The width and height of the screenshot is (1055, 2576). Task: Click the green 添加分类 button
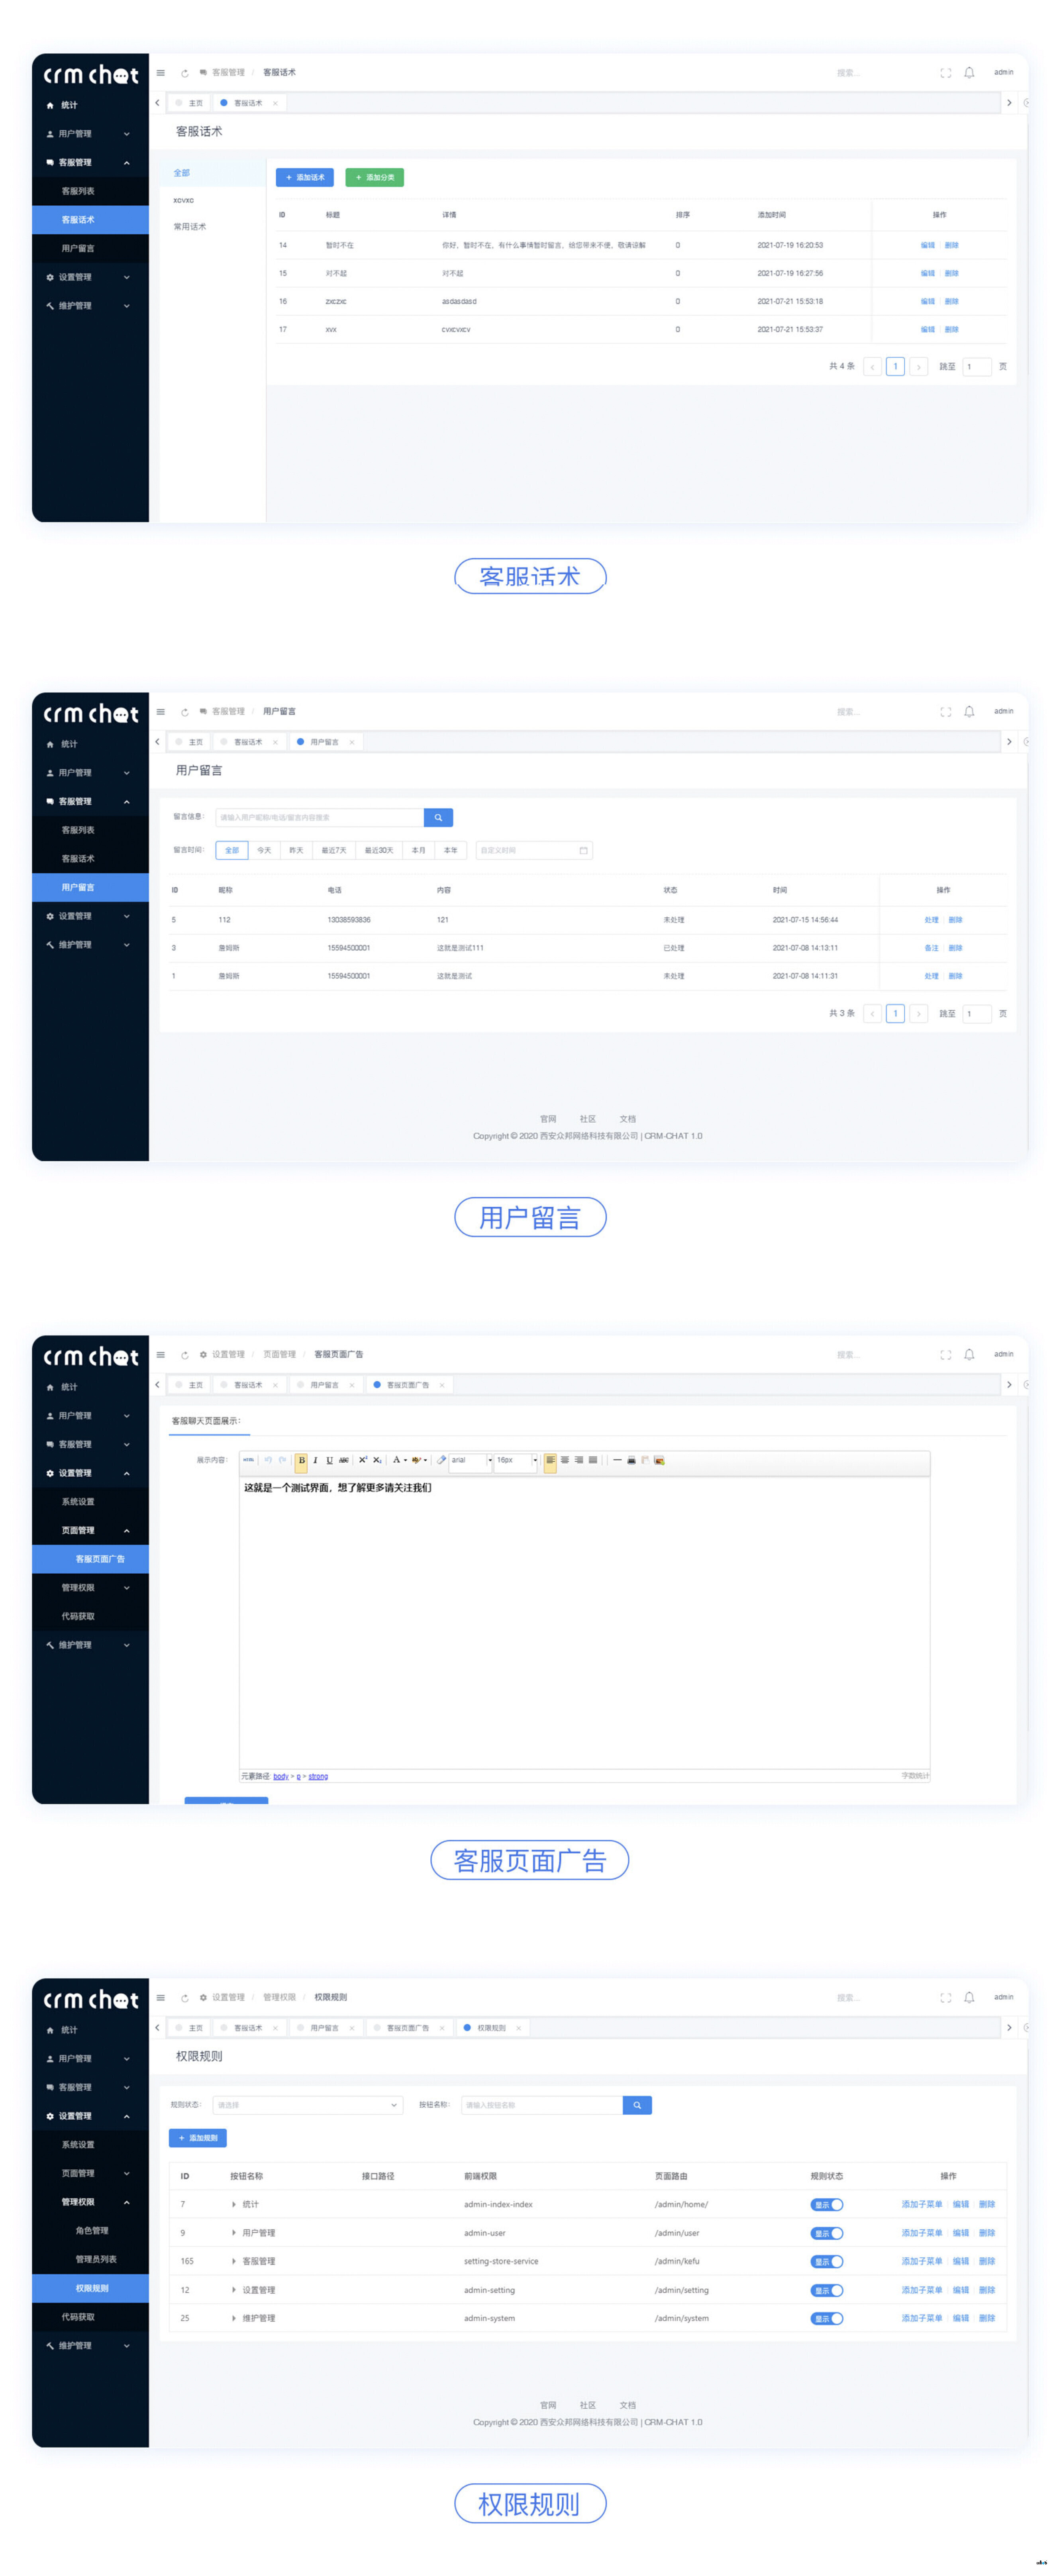[x=374, y=177]
